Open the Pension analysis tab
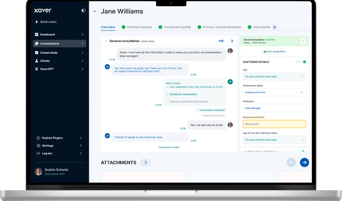Image resolution: width=342 pixels, height=201 pixels. point(137,27)
